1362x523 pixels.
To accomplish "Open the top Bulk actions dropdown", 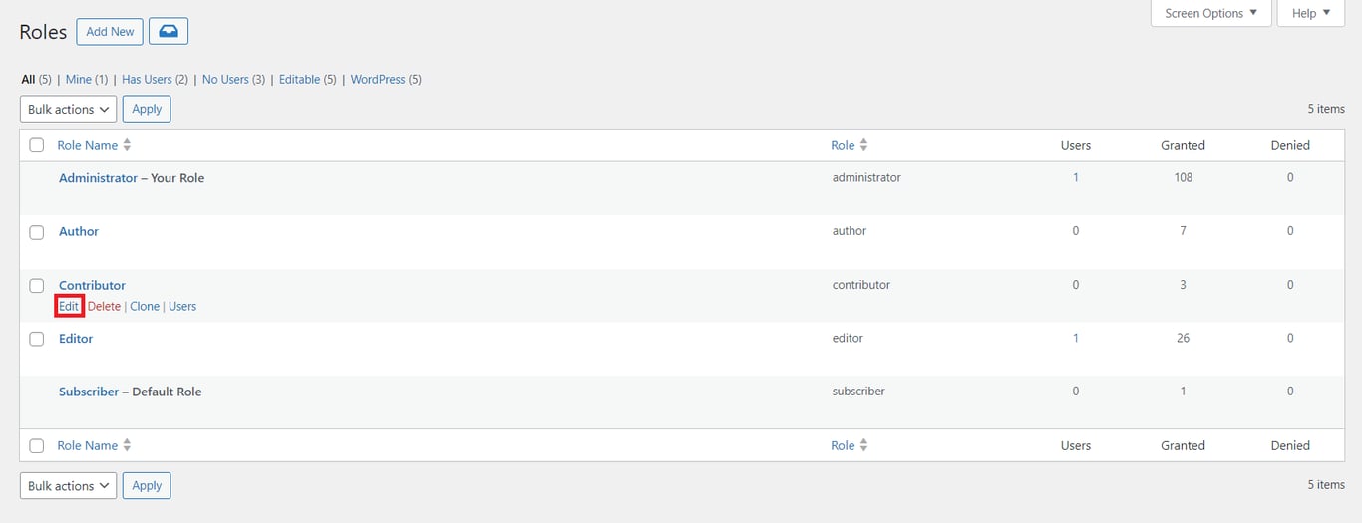I will click(x=68, y=109).
